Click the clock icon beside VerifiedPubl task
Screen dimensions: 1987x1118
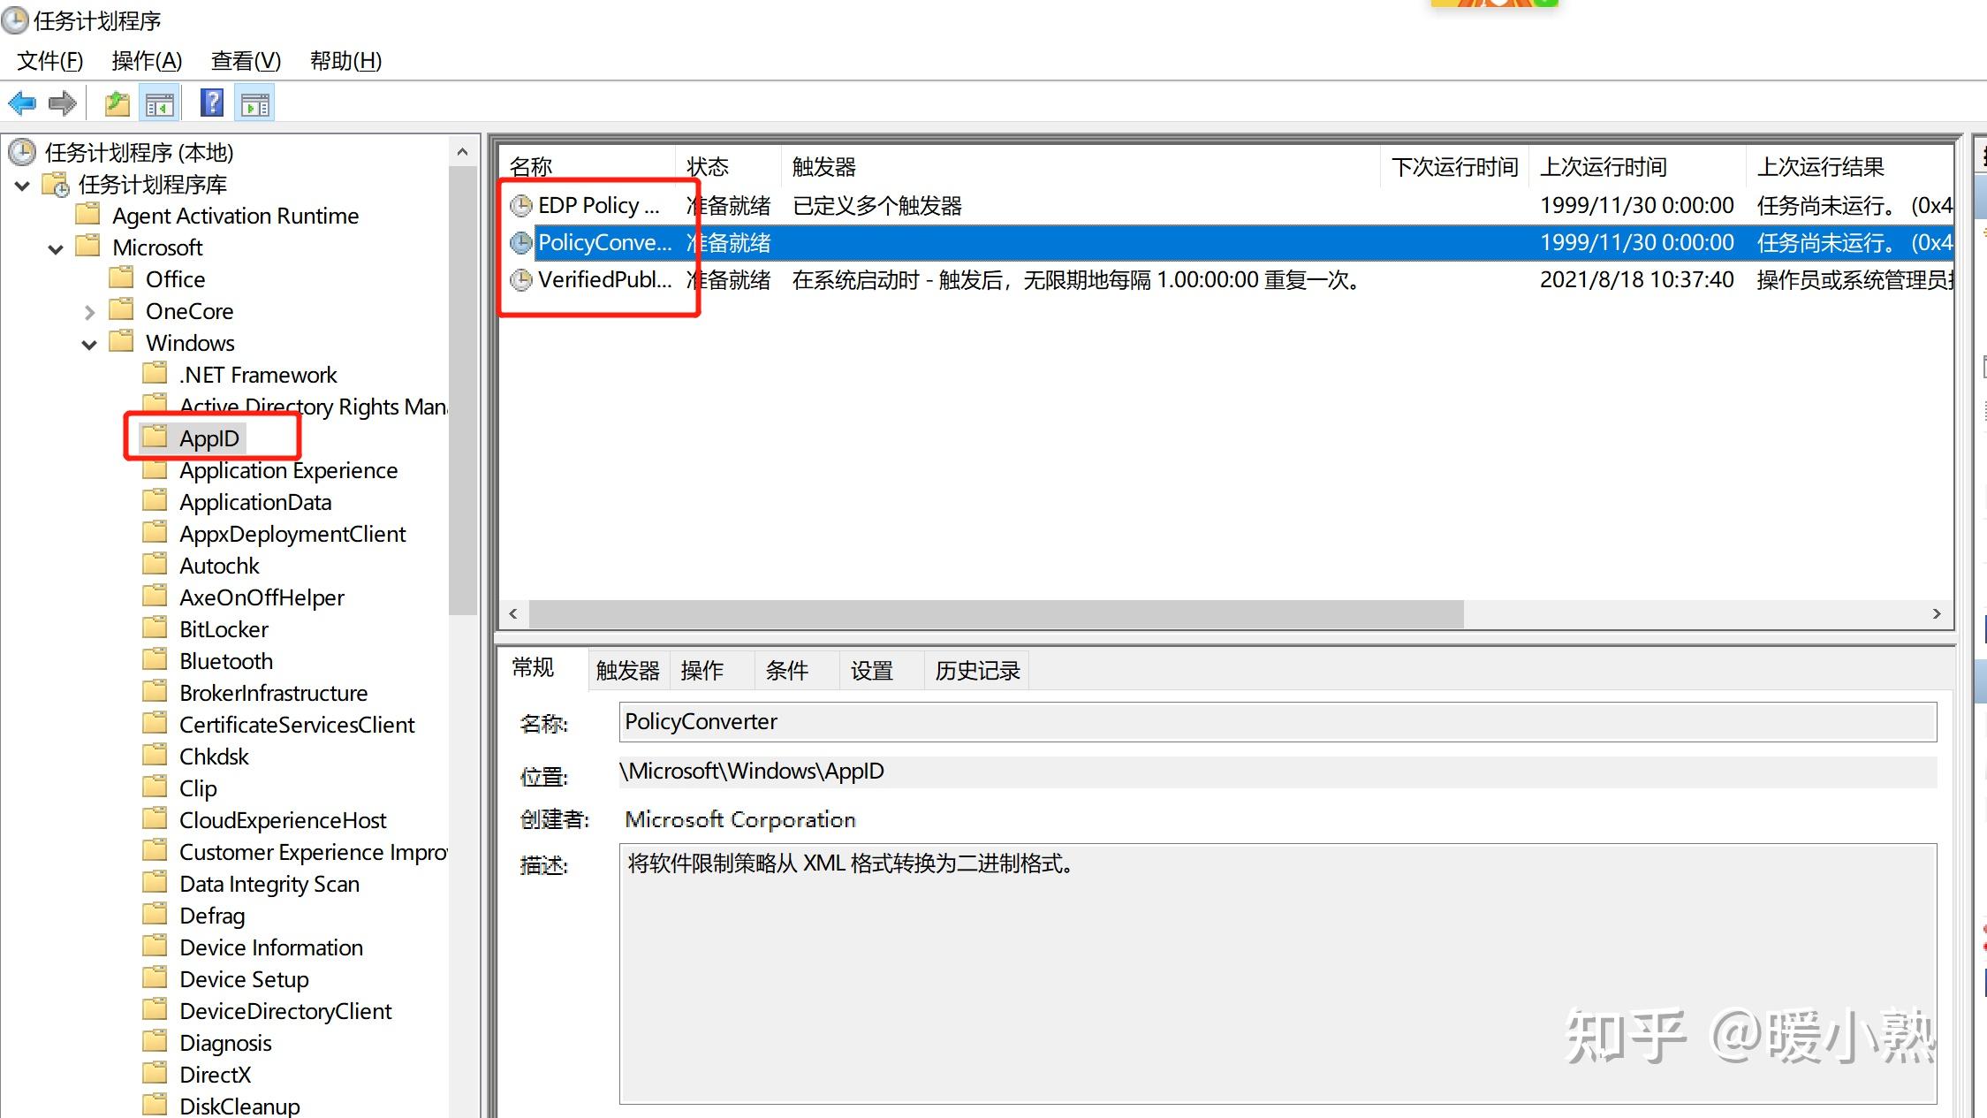(x=520, y=280)
